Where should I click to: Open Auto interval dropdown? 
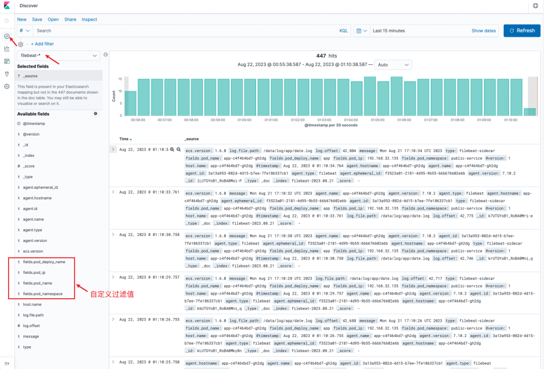[393, 64]
